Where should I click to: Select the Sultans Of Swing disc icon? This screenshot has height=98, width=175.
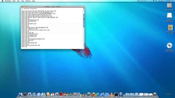(170, 45)
